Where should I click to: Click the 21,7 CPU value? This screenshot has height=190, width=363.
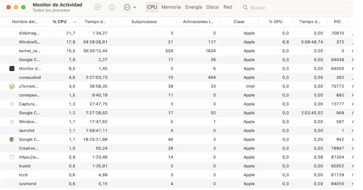[x=71, y=33]
